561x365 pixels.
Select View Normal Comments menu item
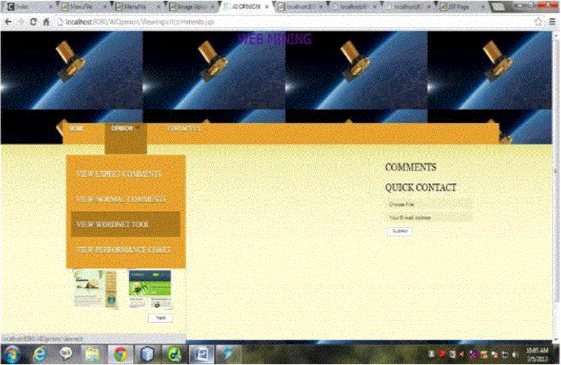click(122, 199)
